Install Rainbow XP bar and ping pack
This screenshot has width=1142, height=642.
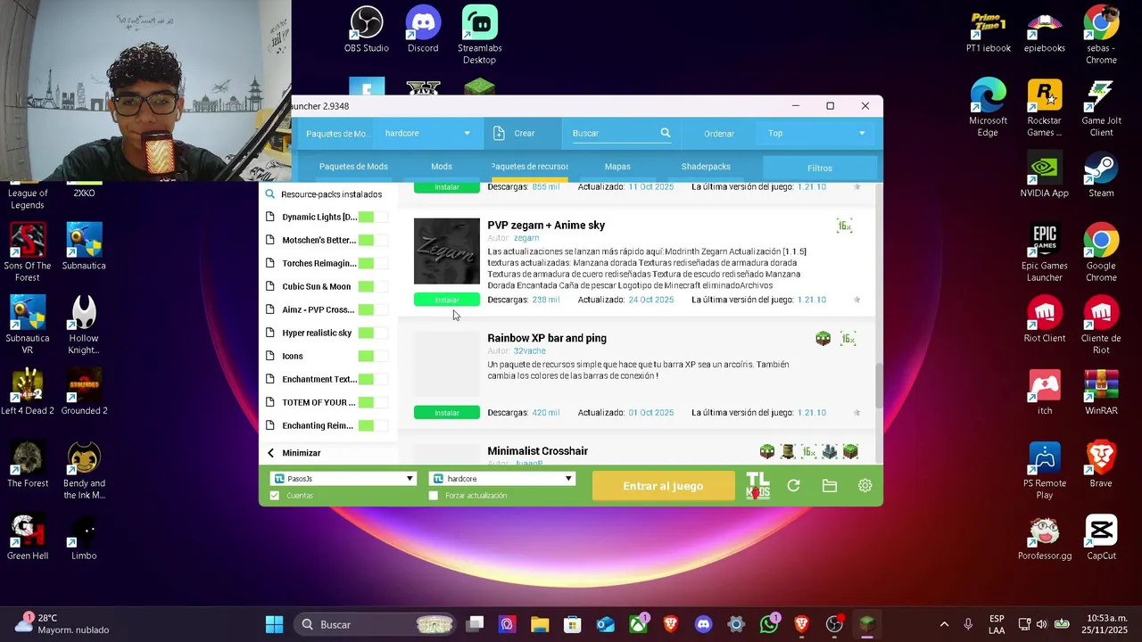point(446,413)
